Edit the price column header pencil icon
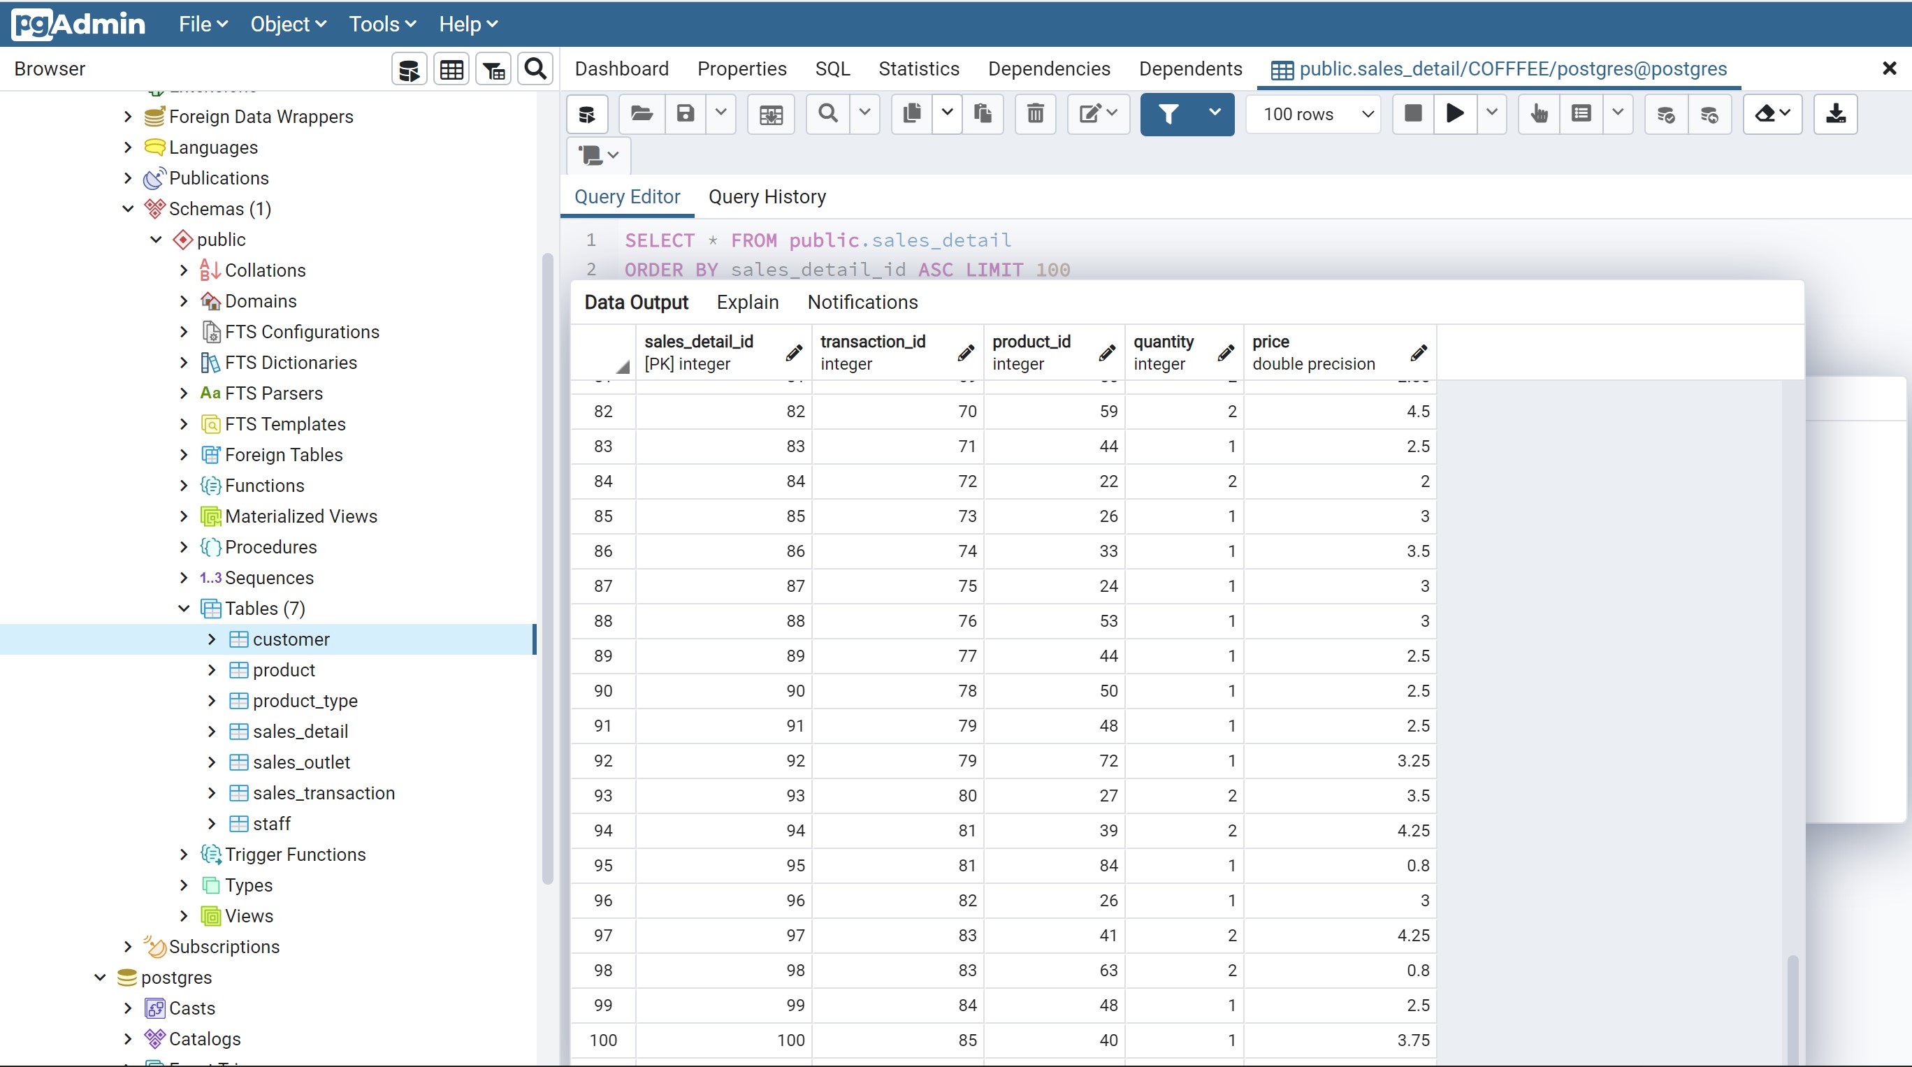This screenshot has width=1912, height=1067. click(1419, 354)
